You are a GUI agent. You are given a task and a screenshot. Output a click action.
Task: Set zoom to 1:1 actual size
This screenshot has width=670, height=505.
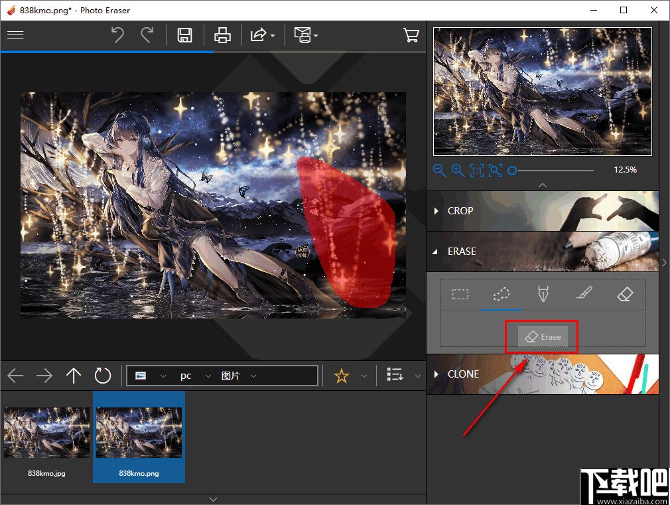pos(477,171)
